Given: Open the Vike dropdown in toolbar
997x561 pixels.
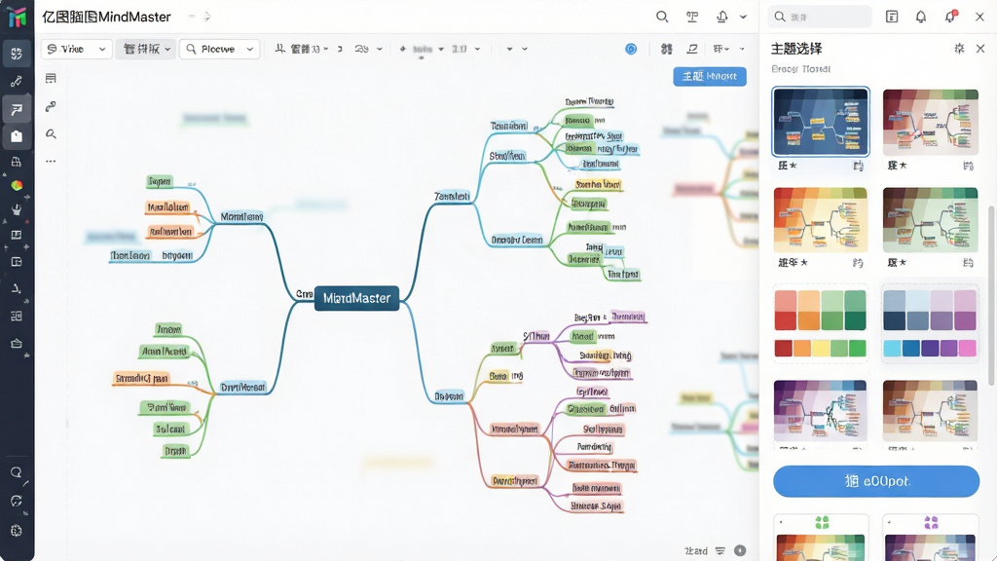Looking at the screenshot, I should pos(76,49).
